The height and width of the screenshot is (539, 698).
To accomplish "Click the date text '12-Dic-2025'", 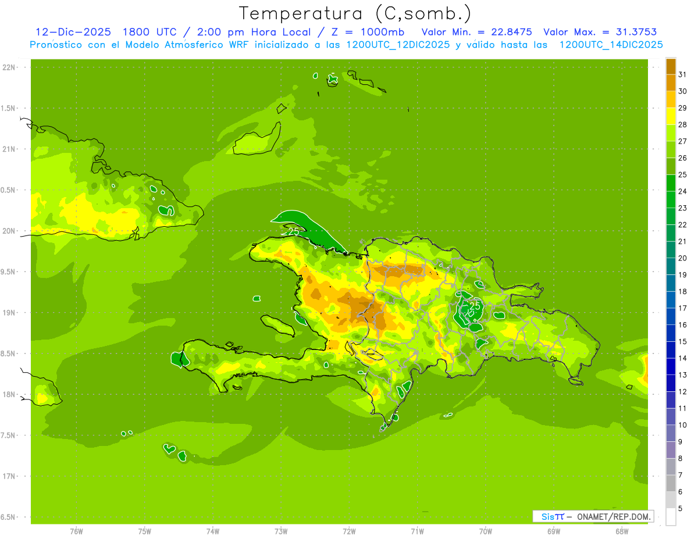I will (x=73, y=32).
